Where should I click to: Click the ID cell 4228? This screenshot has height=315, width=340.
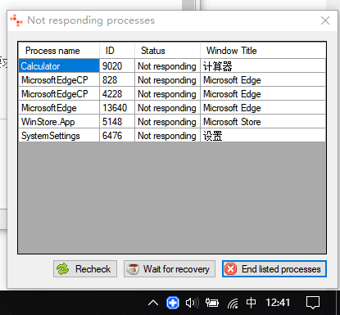pos(117,94)
